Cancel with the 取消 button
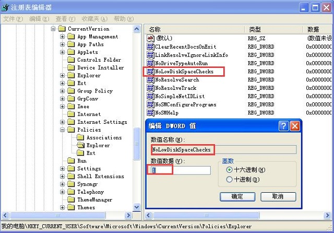Screen dimensions: 334x233 point(278,196)
